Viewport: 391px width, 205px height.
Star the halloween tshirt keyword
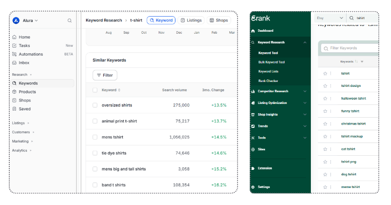[325, 99]
